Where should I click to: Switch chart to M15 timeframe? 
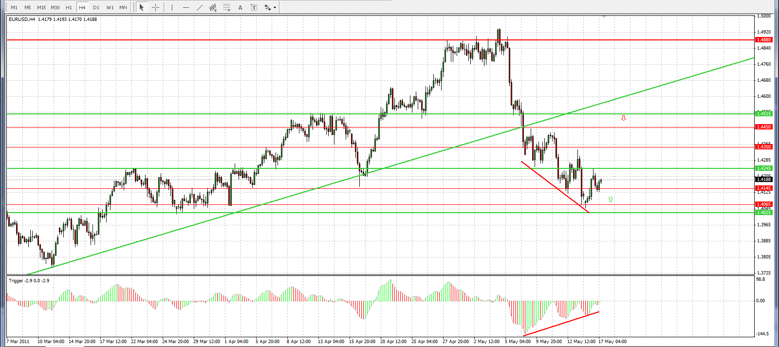point(41,7)
